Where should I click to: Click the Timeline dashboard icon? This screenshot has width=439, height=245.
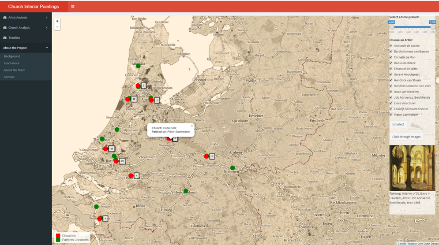[5, 38]
